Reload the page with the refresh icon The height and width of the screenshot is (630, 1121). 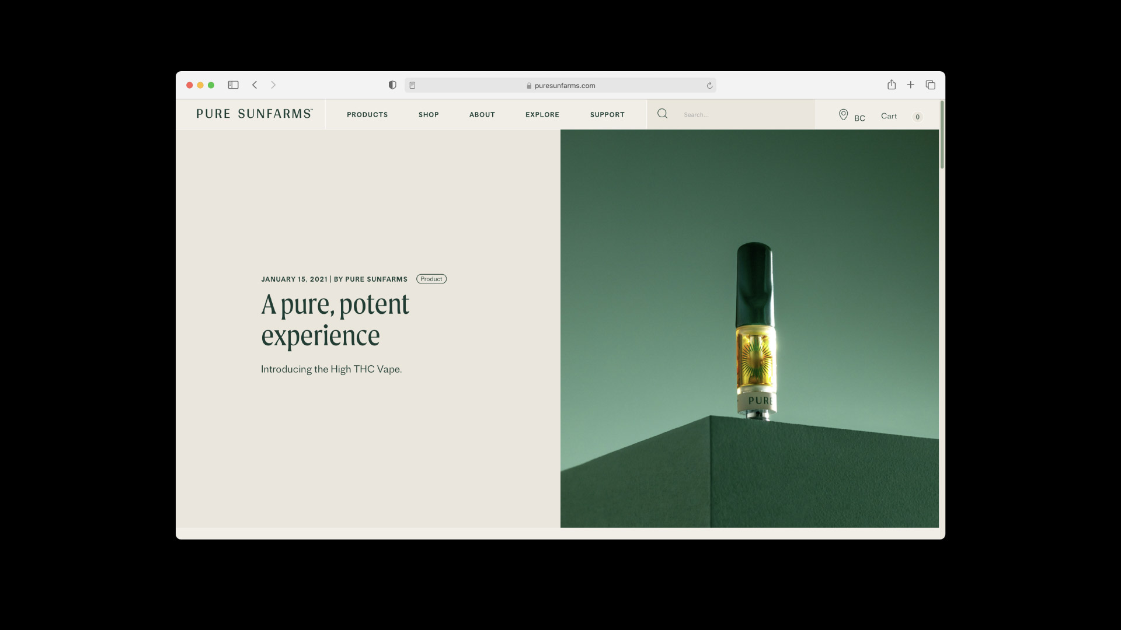(709, 85)
